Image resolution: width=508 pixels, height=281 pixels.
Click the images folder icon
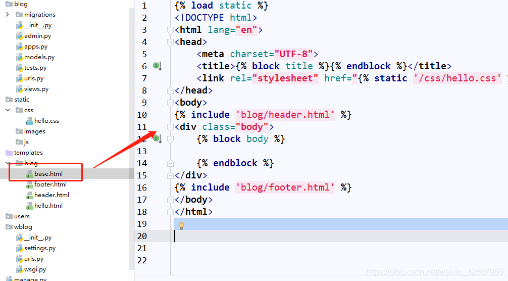[19, 131]
